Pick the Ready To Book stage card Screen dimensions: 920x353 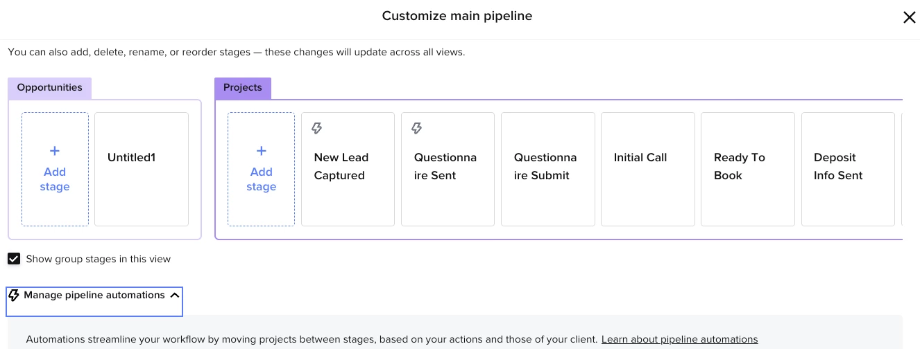(748, 169)
